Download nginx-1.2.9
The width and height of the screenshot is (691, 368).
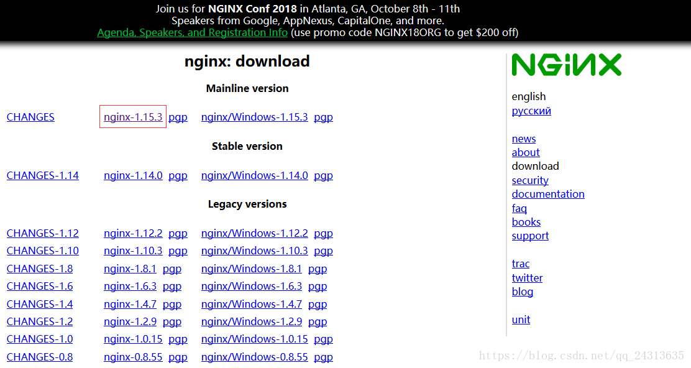click(130, 322)
